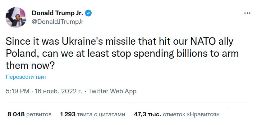The image size is (257, 125).
Task: Open твита с цитатами list
Action: click(101, 114)
